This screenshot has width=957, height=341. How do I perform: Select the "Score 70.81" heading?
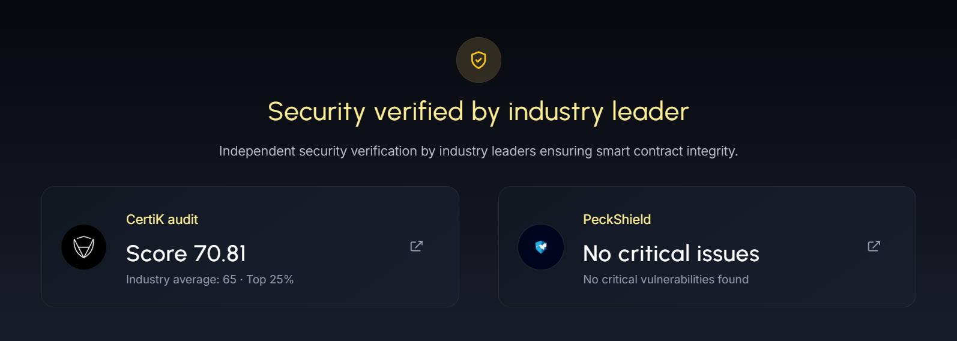186,253
